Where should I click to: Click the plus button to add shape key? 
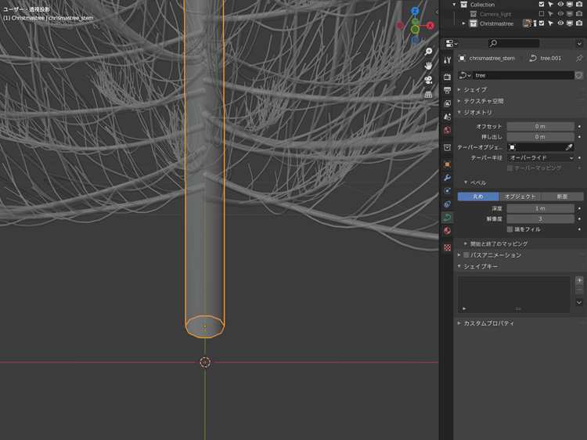click(579, 280)
